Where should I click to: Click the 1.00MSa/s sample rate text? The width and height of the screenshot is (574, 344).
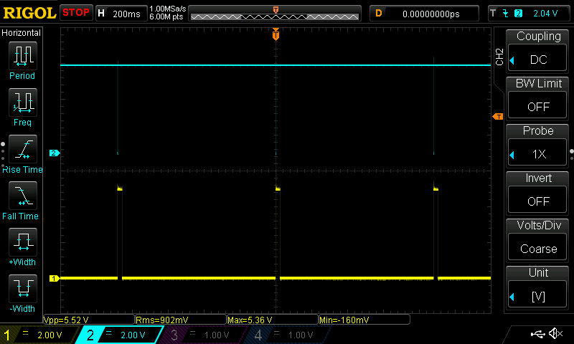[168, 9]
